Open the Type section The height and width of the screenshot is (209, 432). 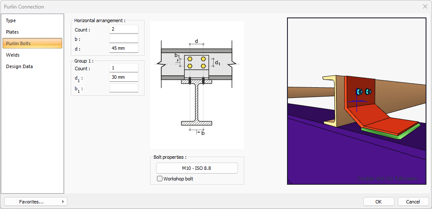pyautogui.click(x=11, y=20)
